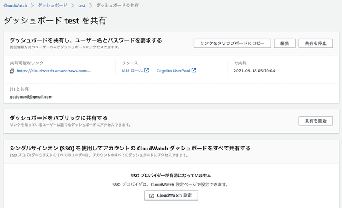Select the godgourd@gmail.com email text
The width and height of the screenshot is (342, 208).
(31, 97)
